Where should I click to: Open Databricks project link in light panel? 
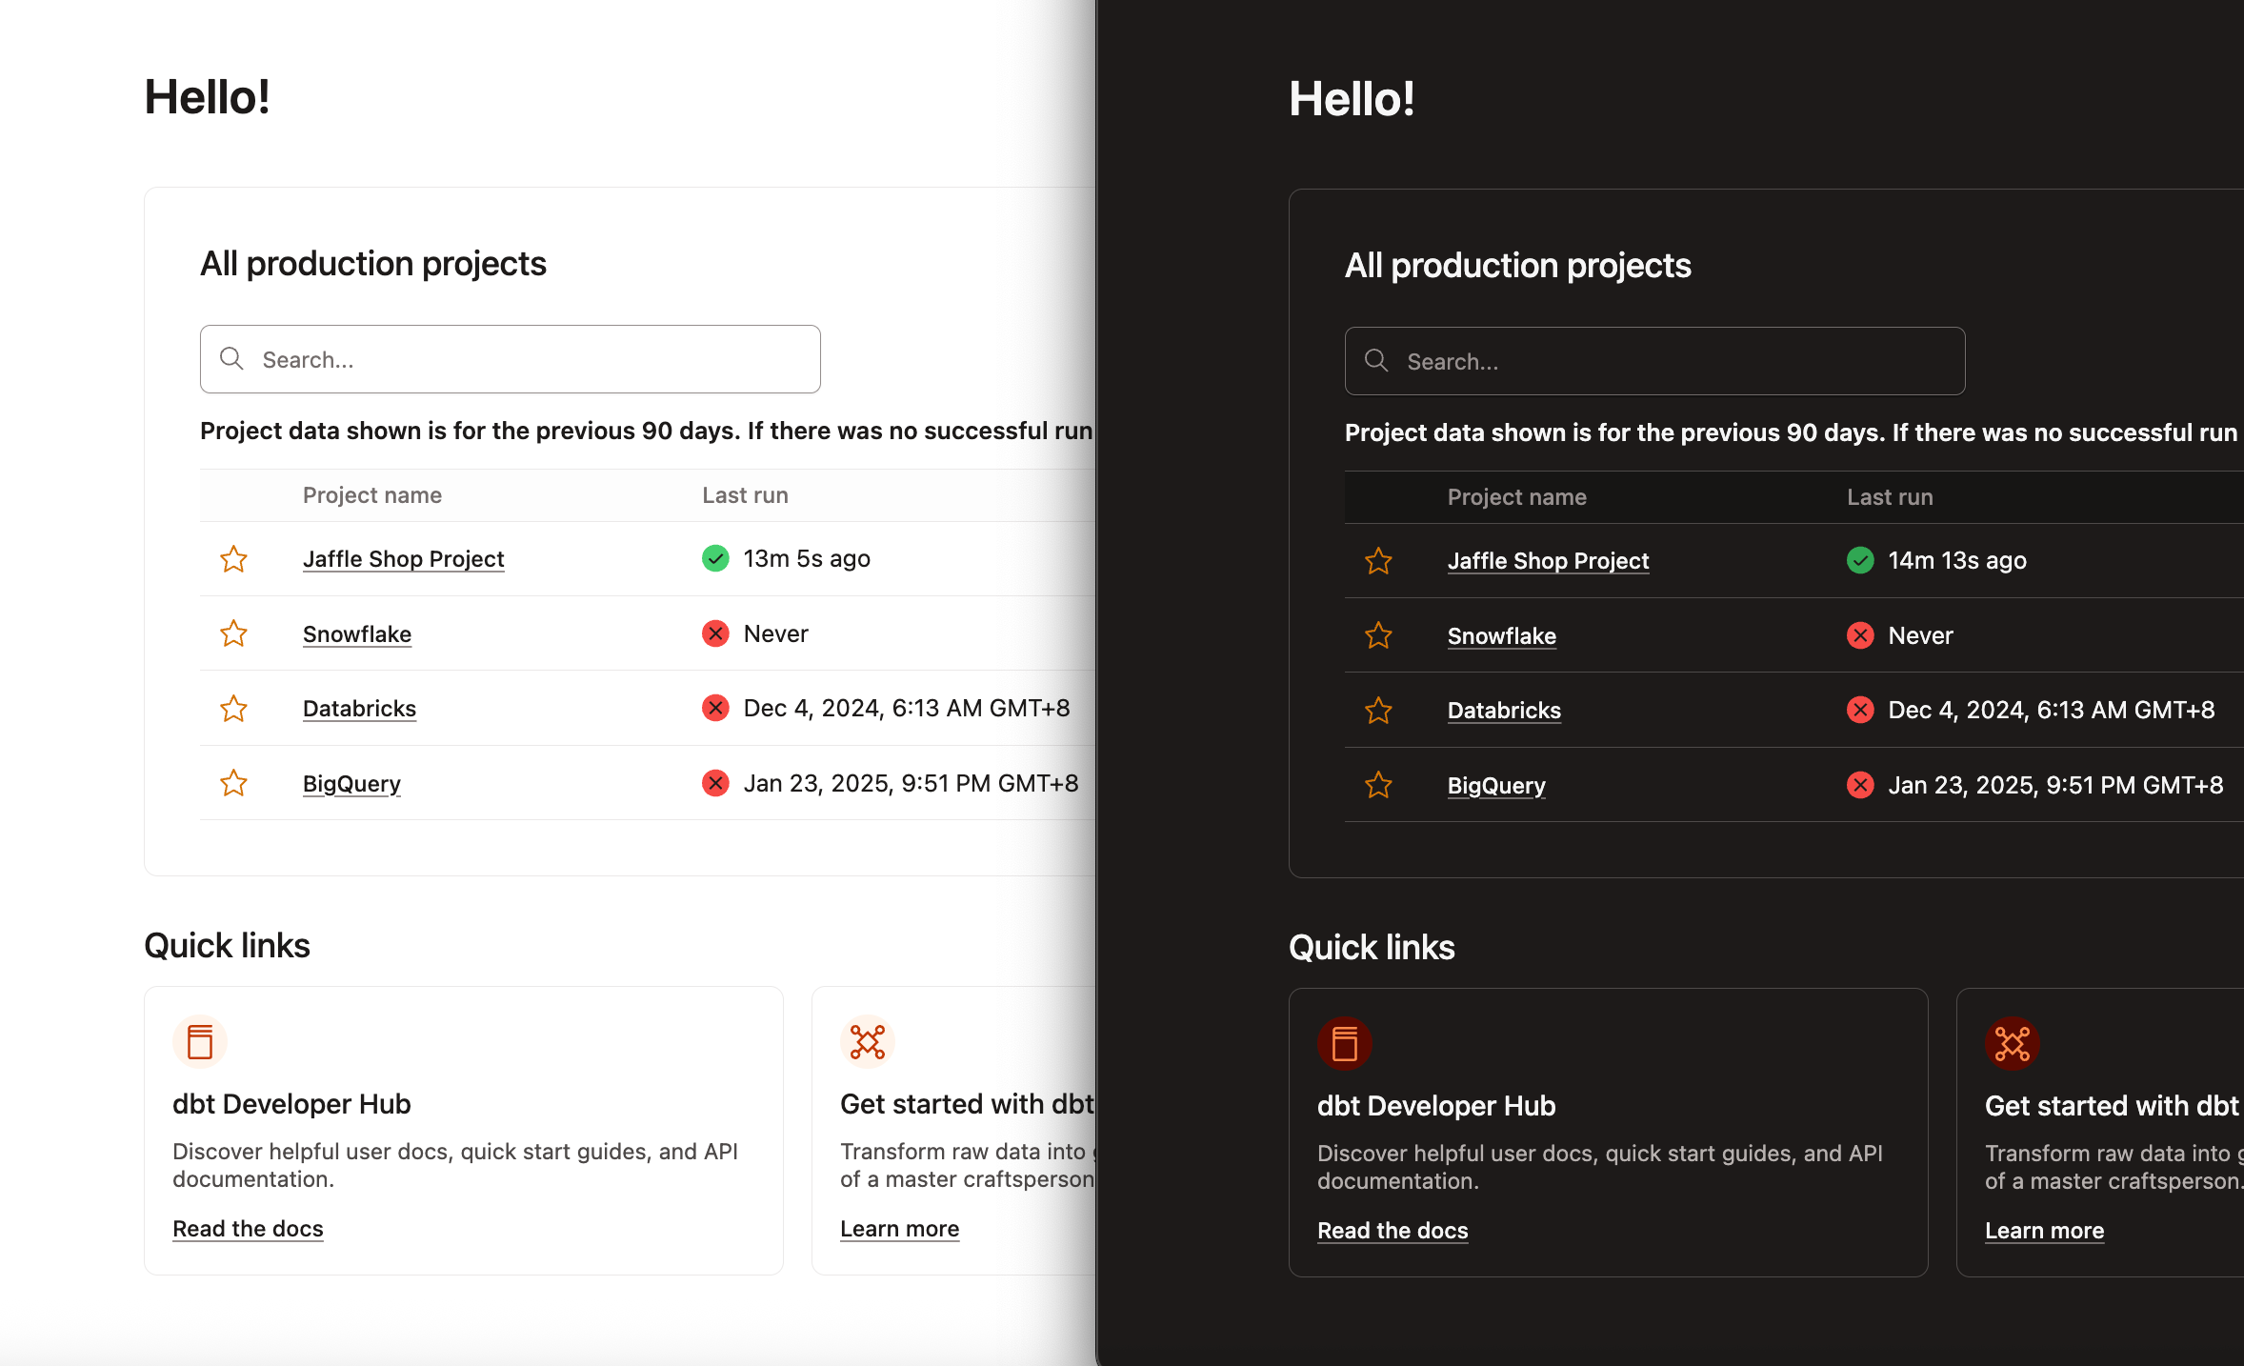(359, 709)
